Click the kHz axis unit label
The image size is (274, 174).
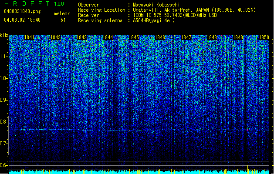point(4,35)
